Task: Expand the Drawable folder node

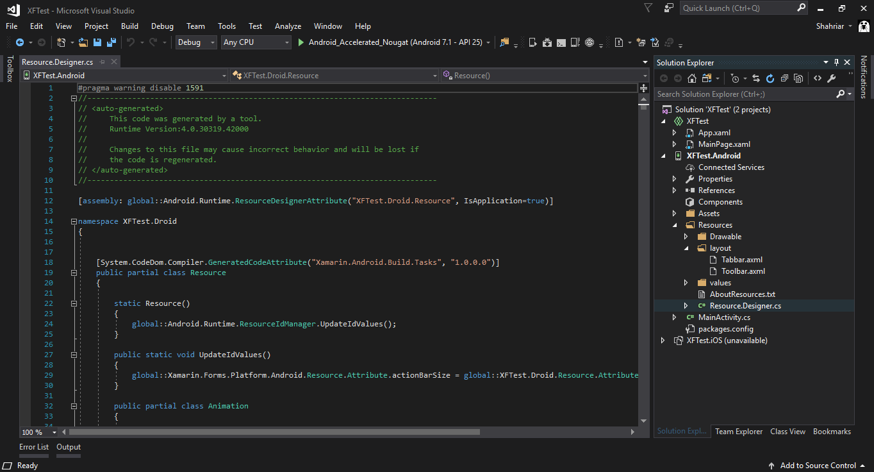Action: click(x=686, y=237)
